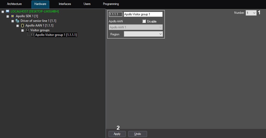
Task: Click the Apollo SDK 1 icon
Action: [x=12, y=16]
